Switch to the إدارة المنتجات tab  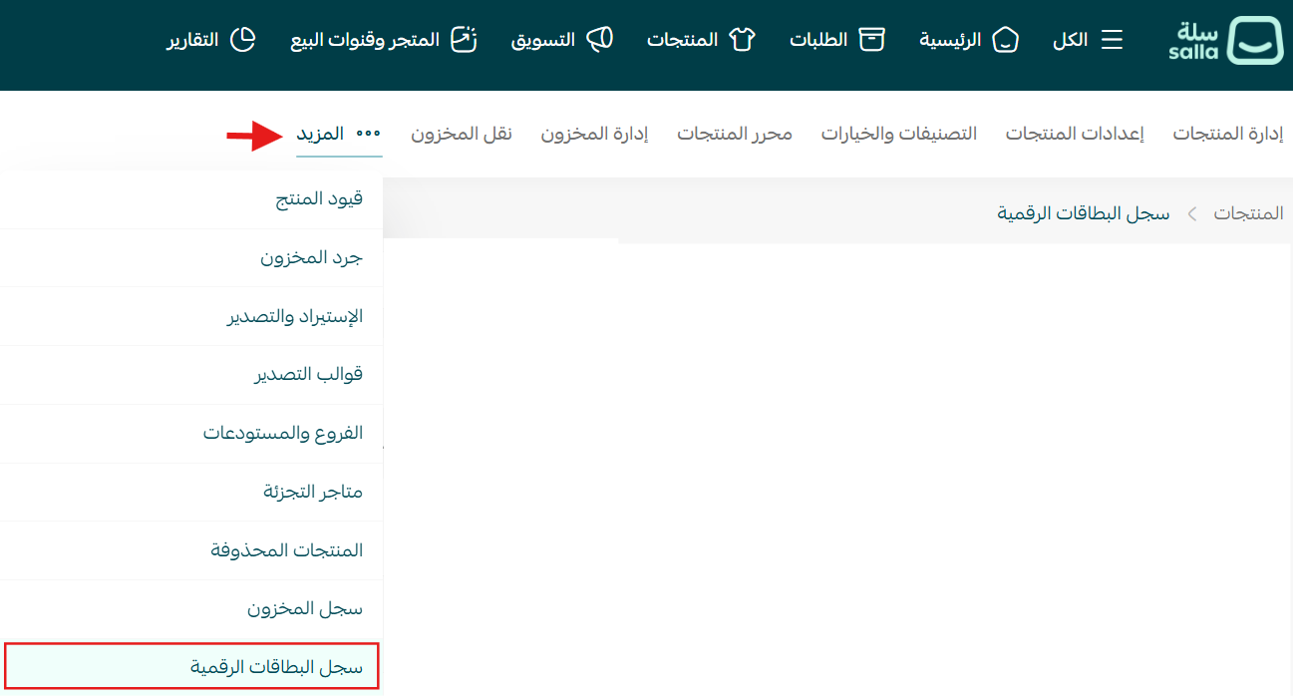(1228, 132)
